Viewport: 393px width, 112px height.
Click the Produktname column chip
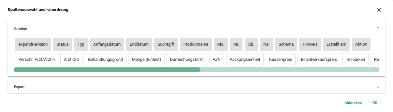pos(196,44)
